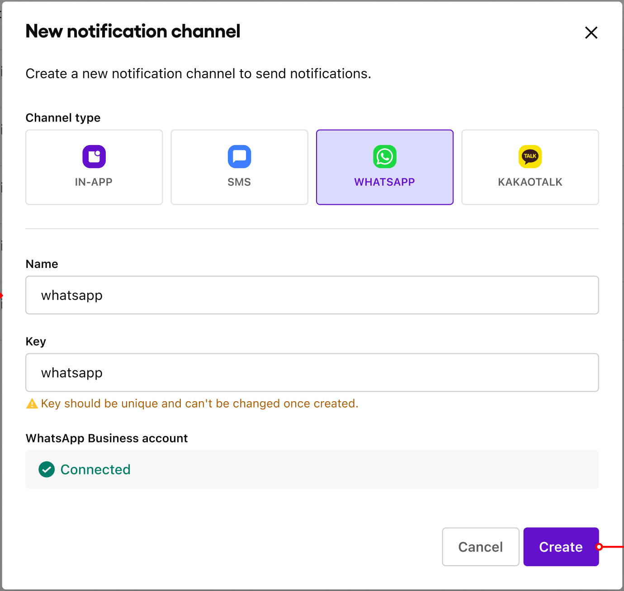Click the Name input containing whatsapp
Viewport: 624px width, 591px height.
coord(312,295)
